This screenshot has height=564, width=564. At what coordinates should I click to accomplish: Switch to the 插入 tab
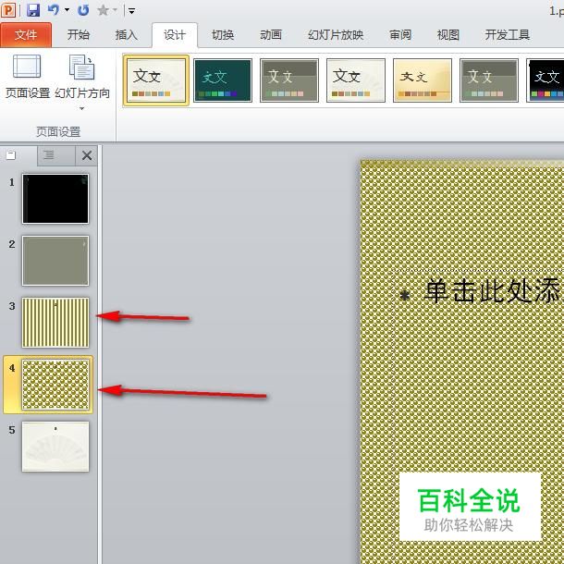(127, 35)
